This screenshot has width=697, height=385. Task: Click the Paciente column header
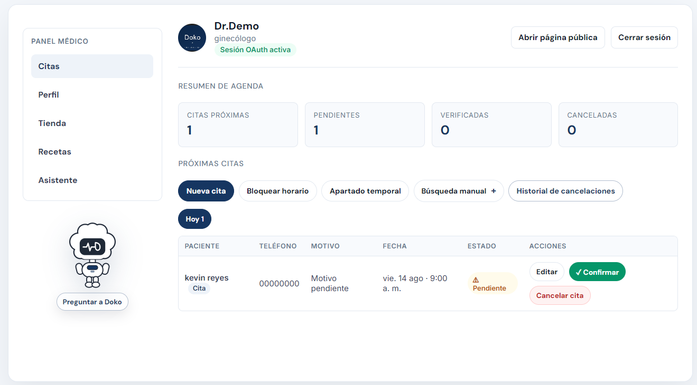(202, 246)
